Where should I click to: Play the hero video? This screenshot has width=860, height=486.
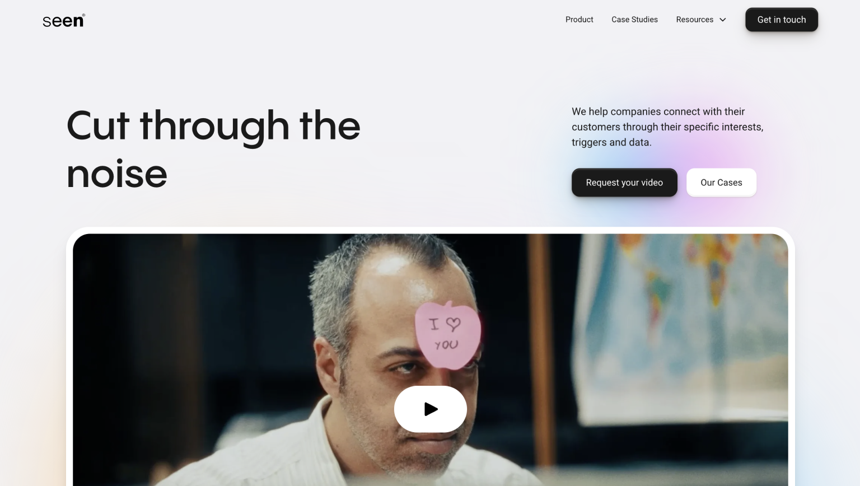pyautogui.click(x=430, y=409)
